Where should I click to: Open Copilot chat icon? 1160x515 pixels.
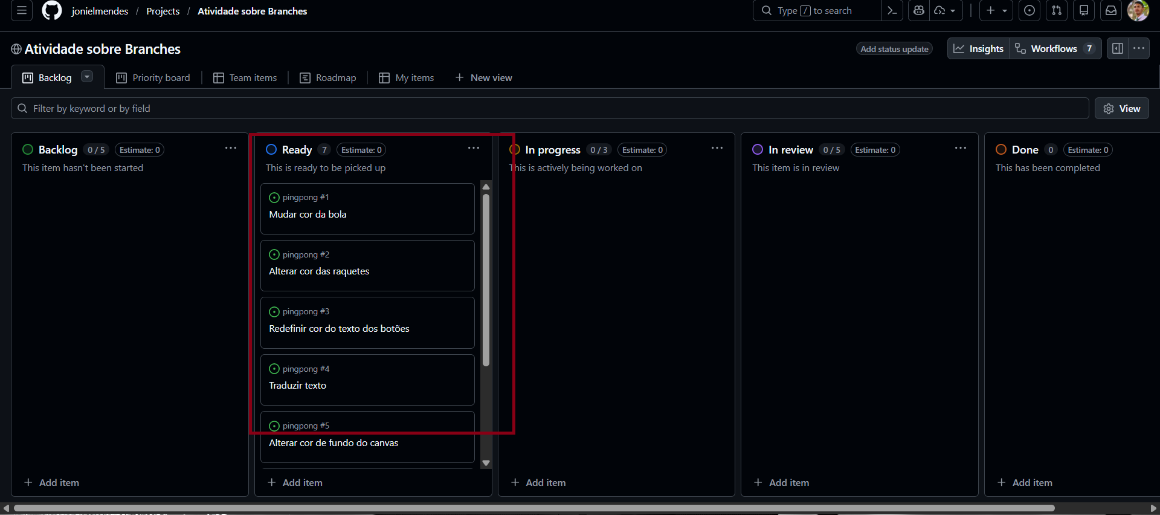click(919, 11)
